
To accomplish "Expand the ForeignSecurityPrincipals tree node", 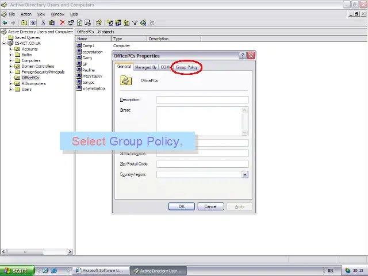I will (x=10, y=72).
